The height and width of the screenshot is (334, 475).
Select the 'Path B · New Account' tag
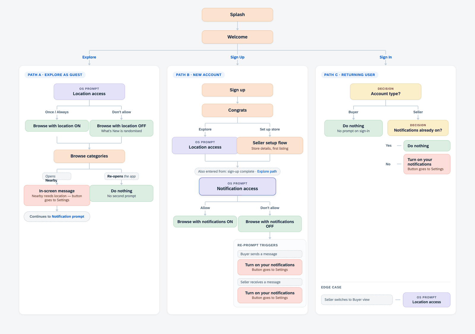(x=199, y=75)
